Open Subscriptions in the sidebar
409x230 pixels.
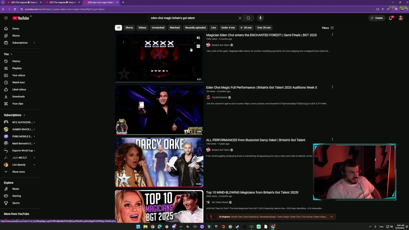click(20, 42)
